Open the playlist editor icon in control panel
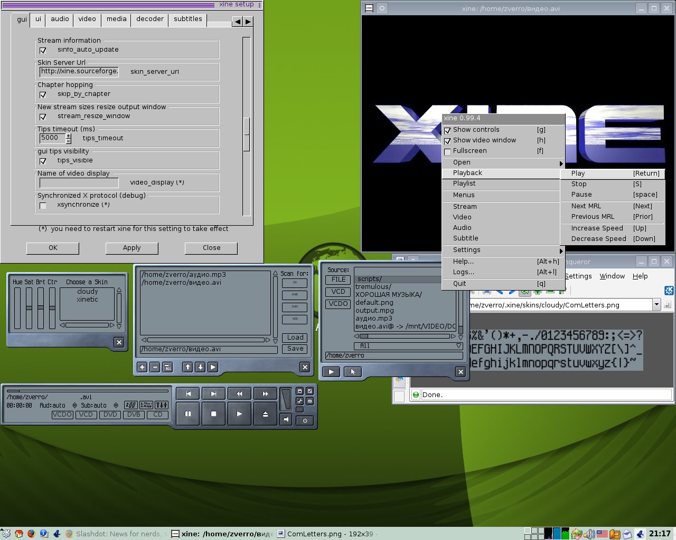Viewport: 676px width, 540px height. [x=146, y=405]
